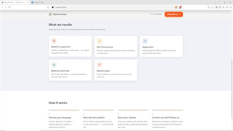Open the Battery & electrical card

(70, 70)
